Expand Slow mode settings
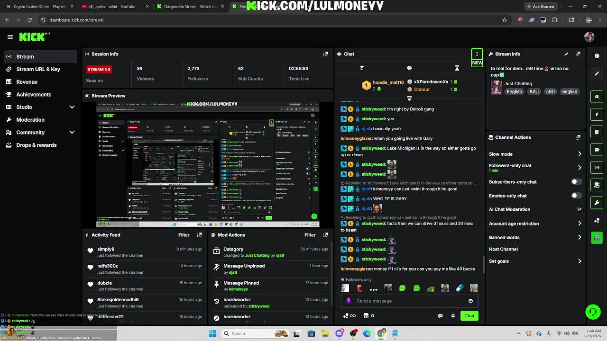 (x=579, y=154)
